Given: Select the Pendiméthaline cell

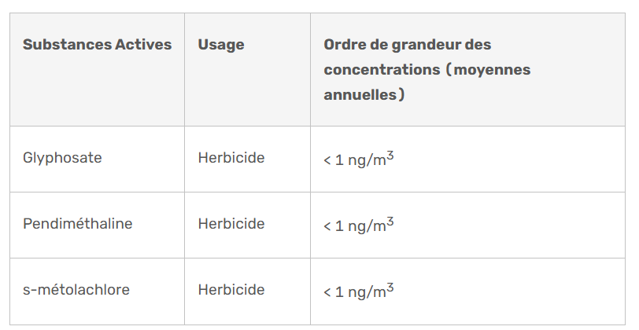Looking at the screenshot, I should tap(77, 224).
